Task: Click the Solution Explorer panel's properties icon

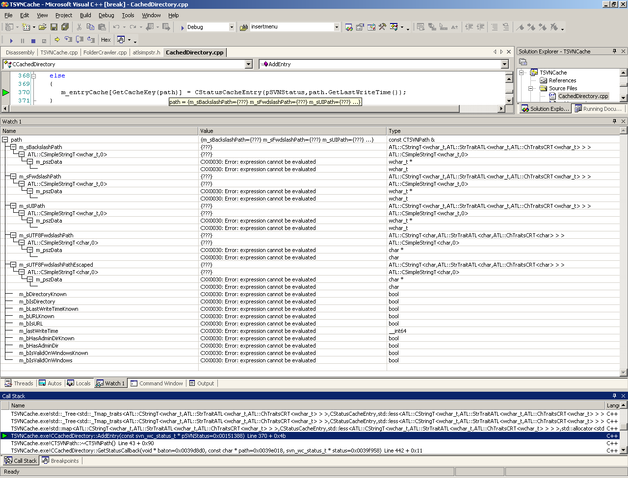Action: 523,62
